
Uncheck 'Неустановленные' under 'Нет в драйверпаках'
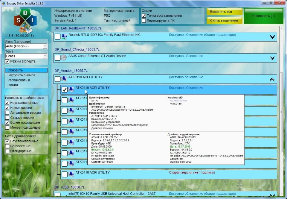7,141
